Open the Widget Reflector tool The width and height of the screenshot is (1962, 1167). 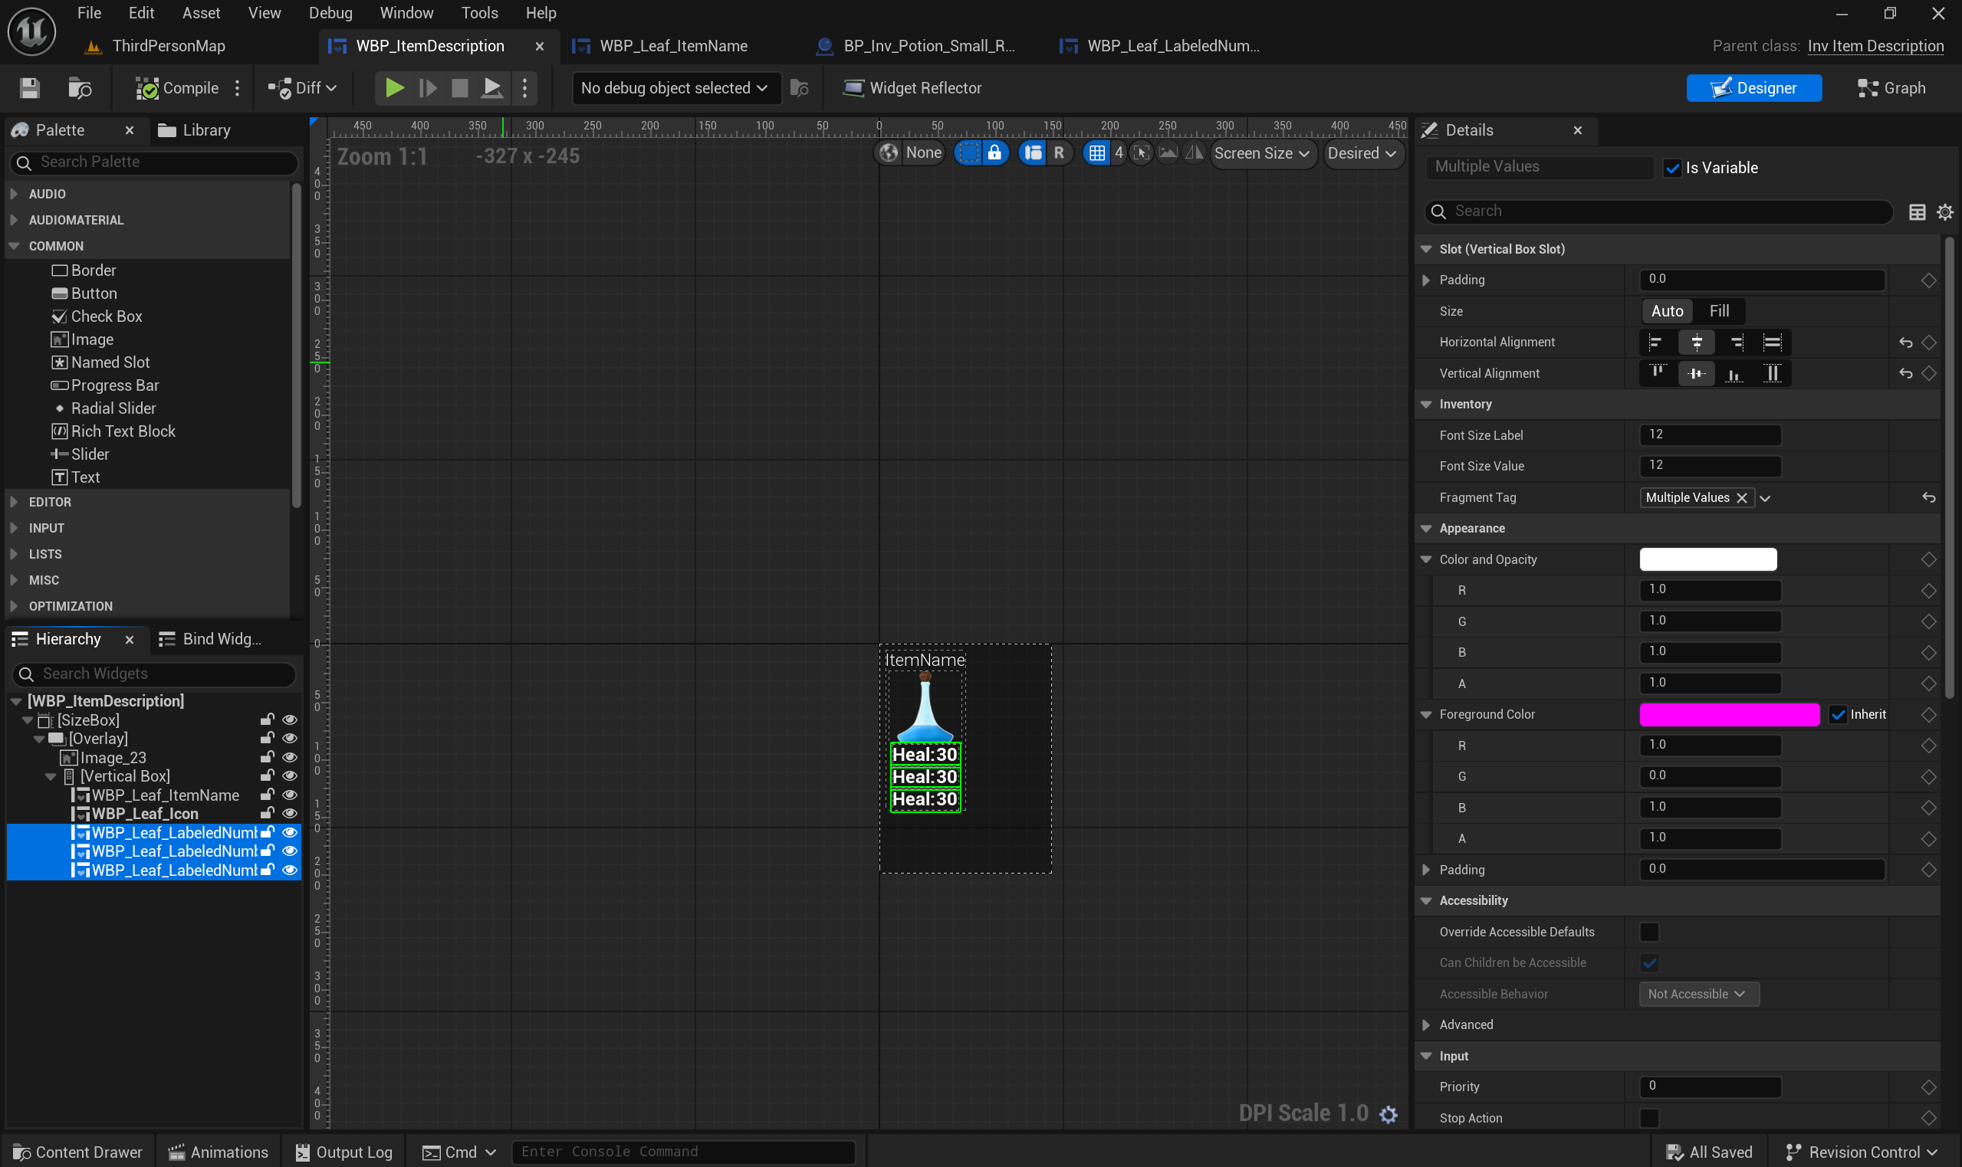point(912,88)
